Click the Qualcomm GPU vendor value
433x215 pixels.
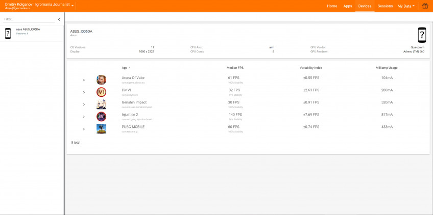pyautogui.click(x=418, y=47)
